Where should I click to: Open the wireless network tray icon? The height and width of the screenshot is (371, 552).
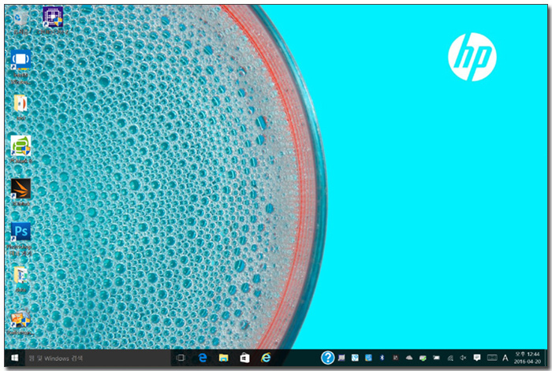tap(449, 358)
